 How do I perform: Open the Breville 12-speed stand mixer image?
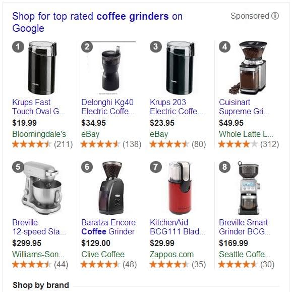pyautogui.click(x=41, y=188)
